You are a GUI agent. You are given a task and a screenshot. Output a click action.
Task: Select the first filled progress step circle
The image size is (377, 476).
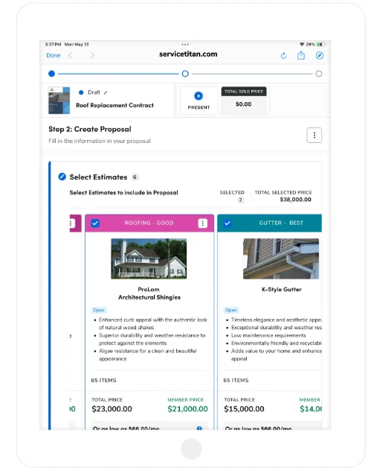click(51, 74)
